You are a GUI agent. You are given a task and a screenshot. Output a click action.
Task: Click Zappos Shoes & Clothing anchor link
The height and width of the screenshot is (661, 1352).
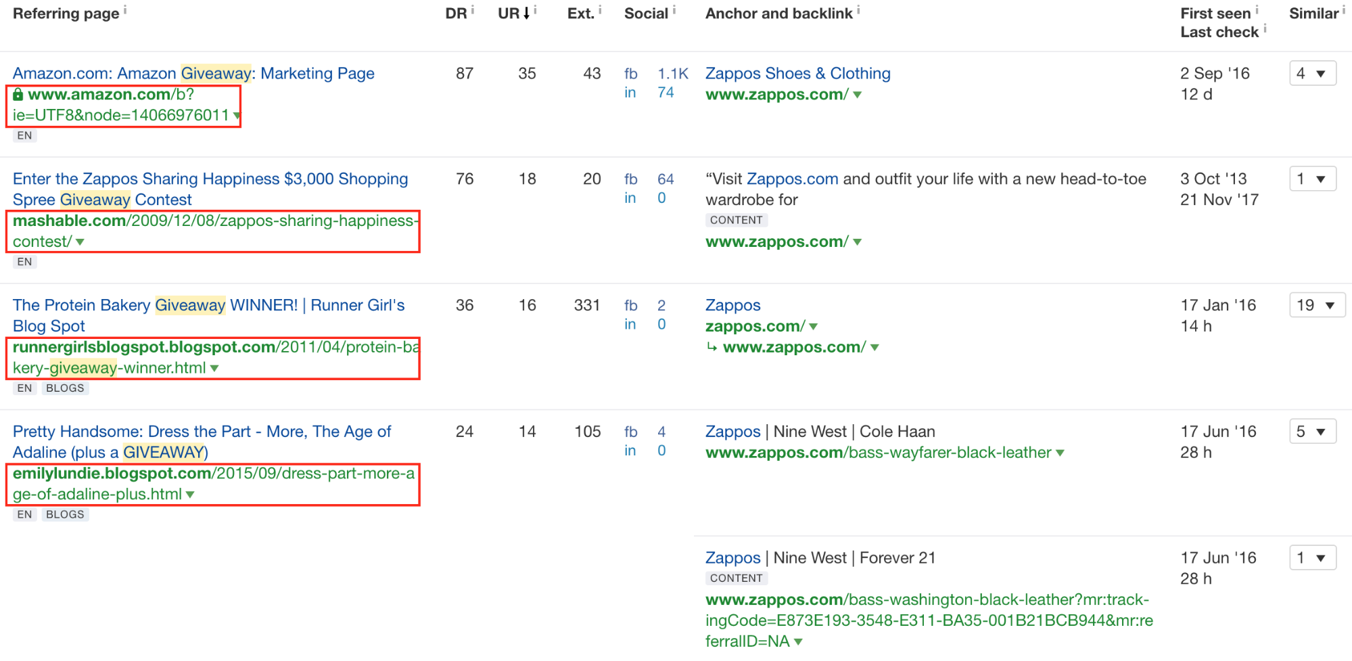(x=797, y=73)
